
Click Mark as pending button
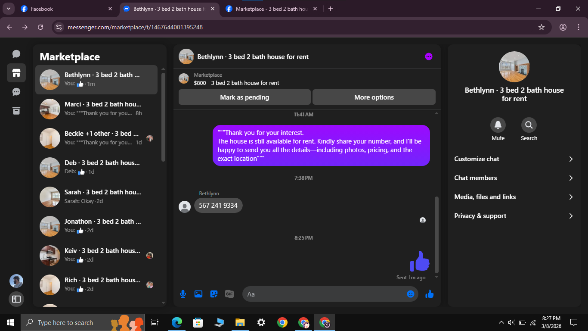tap(244, 97)
